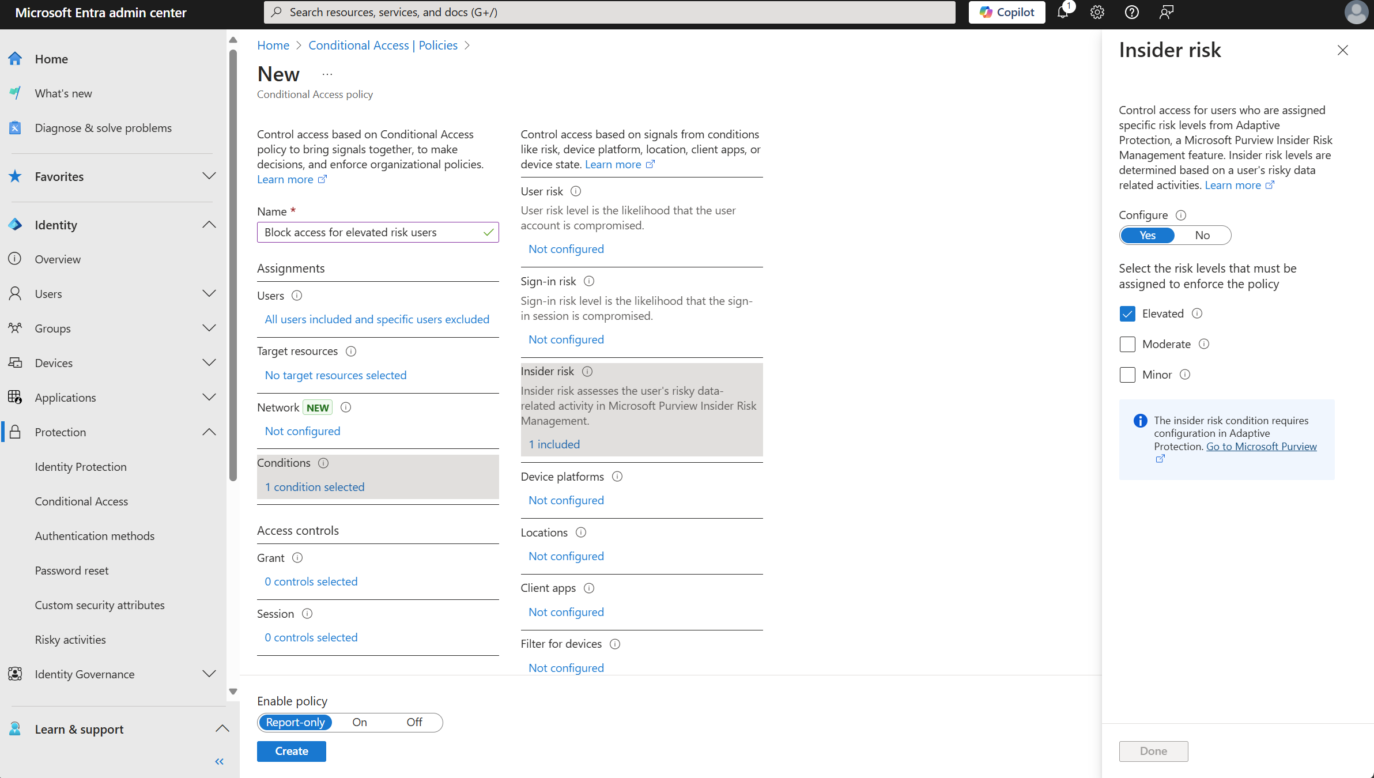Collapse the Protection section chevron
The height and width of the screenshot is (778, 1374).
click(x=209, y=432)
